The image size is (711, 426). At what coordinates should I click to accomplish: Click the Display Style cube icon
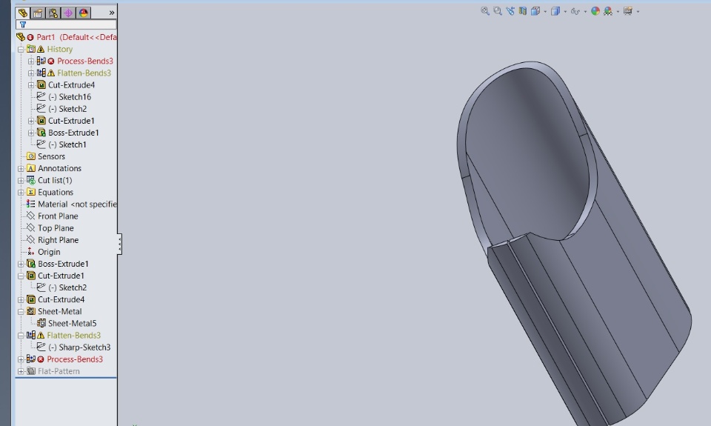555,11
